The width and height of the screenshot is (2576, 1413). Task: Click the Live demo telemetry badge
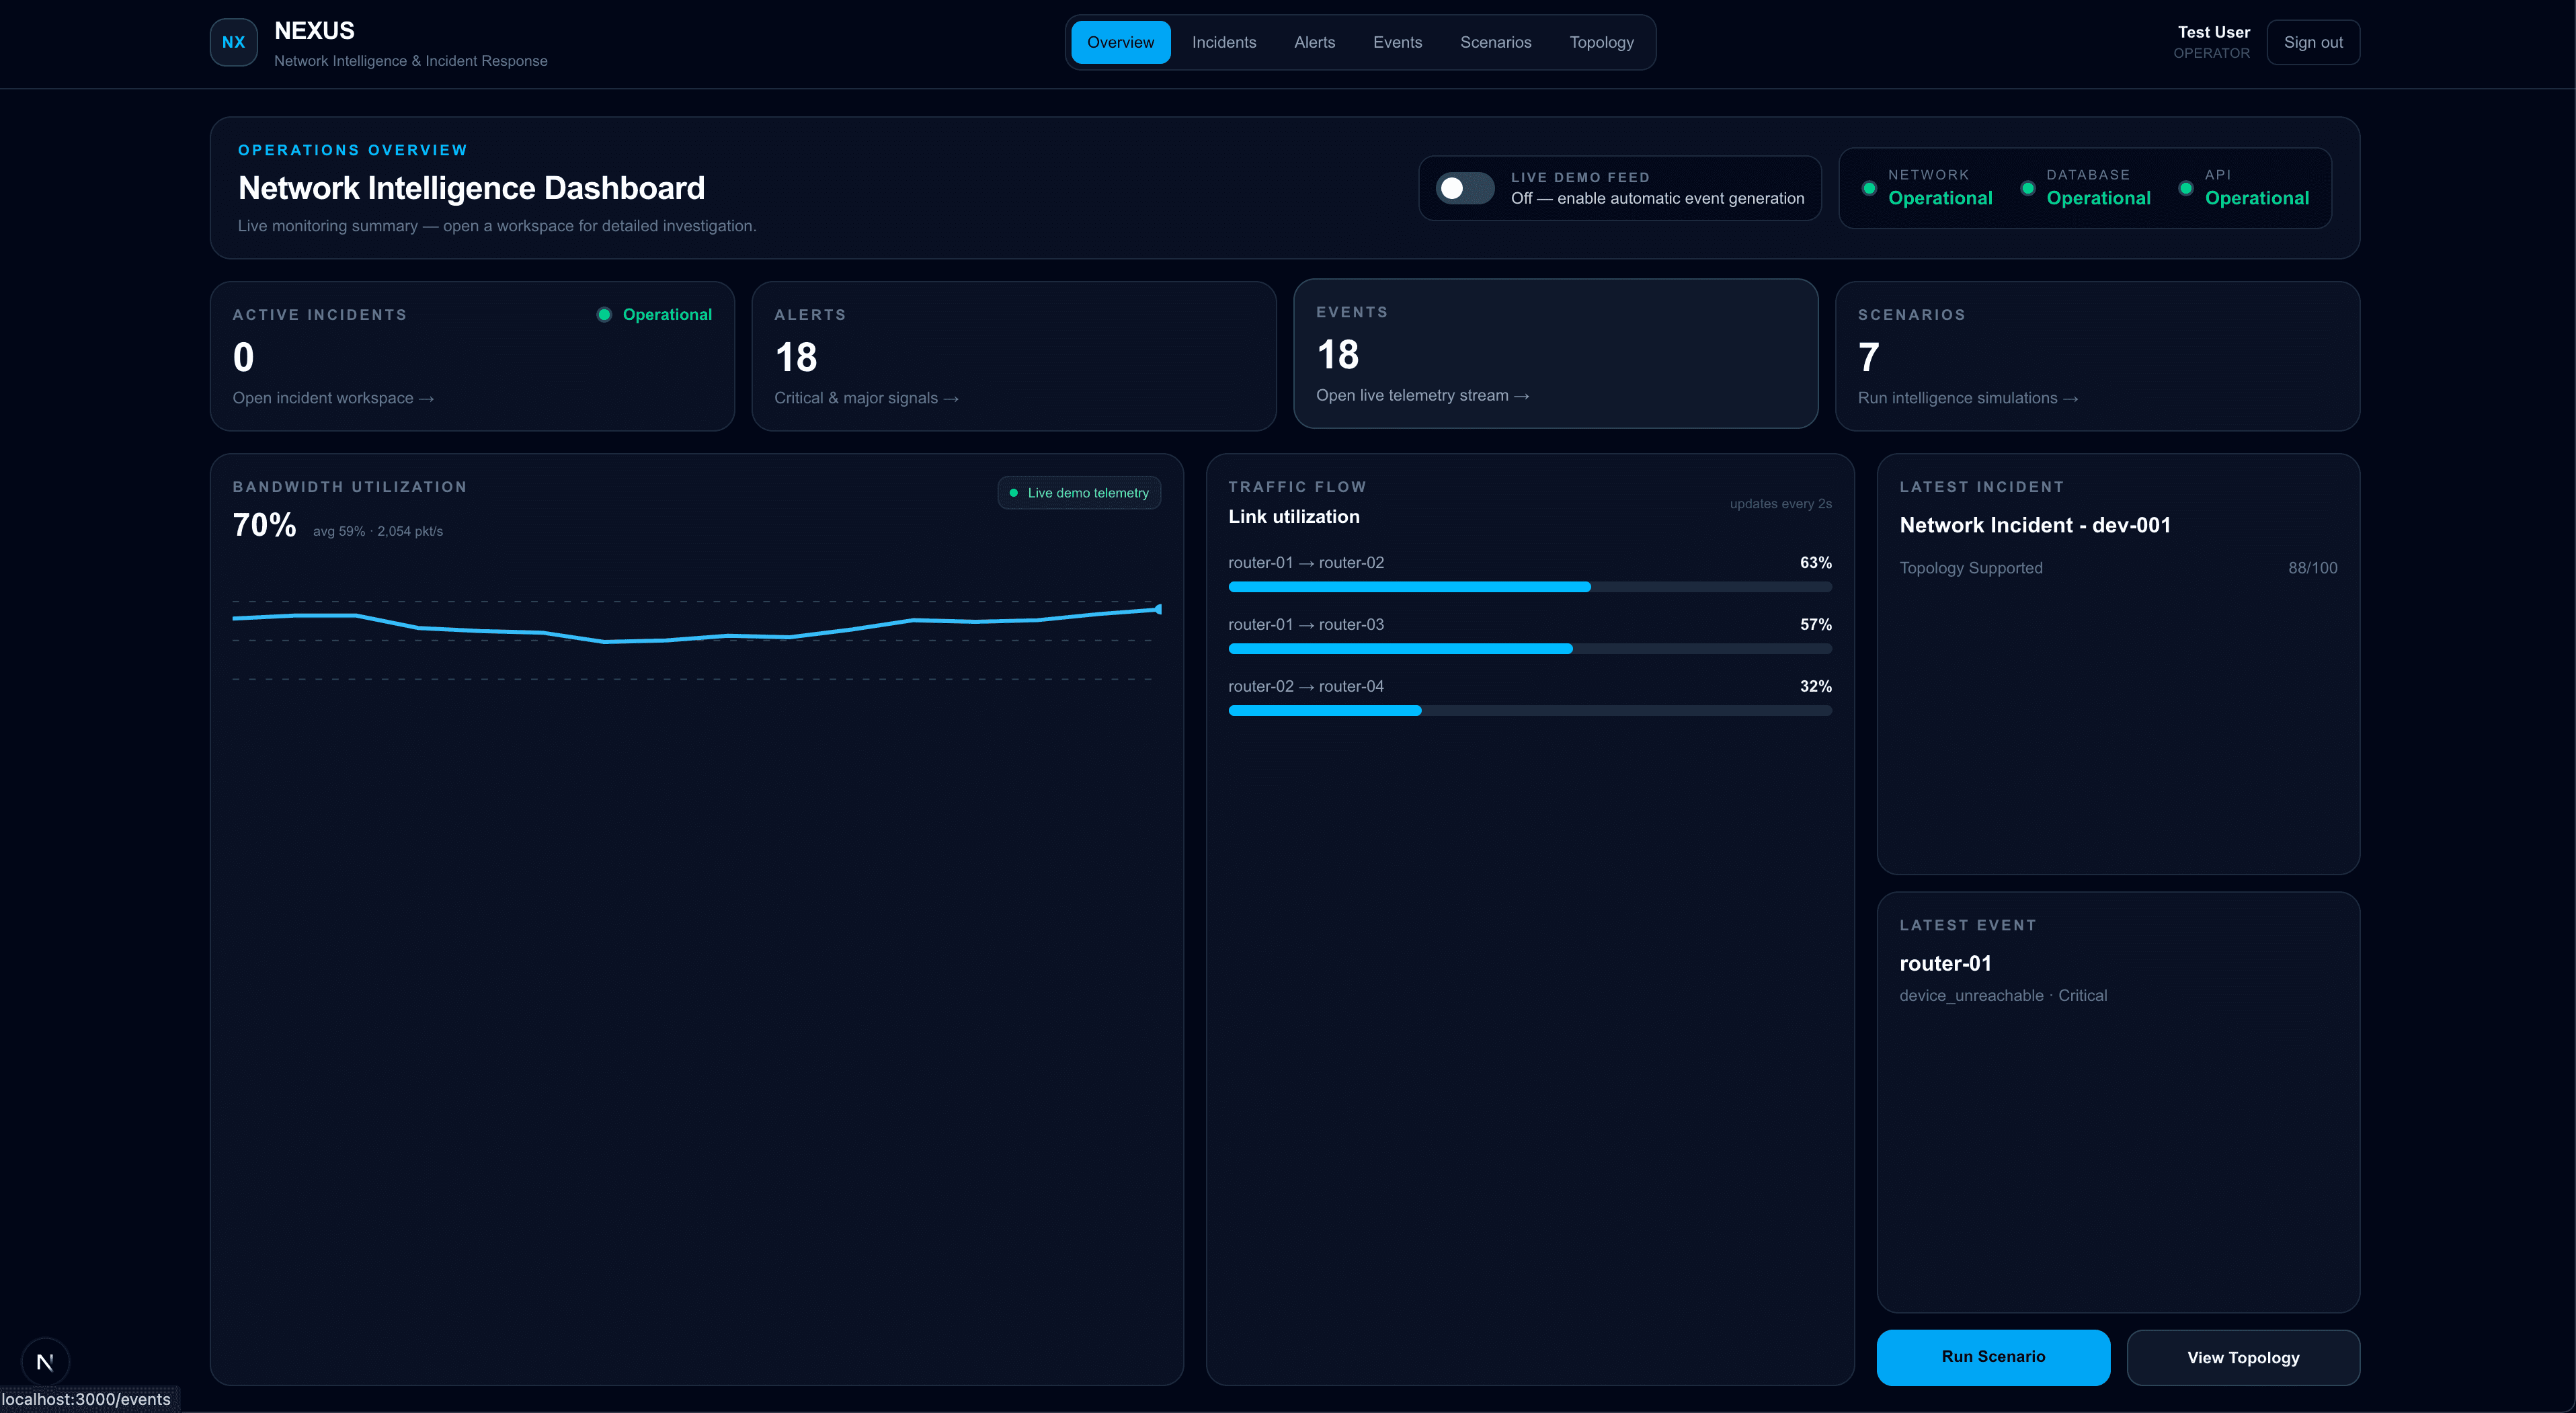pyautogui.click(x=1079, y=493)
